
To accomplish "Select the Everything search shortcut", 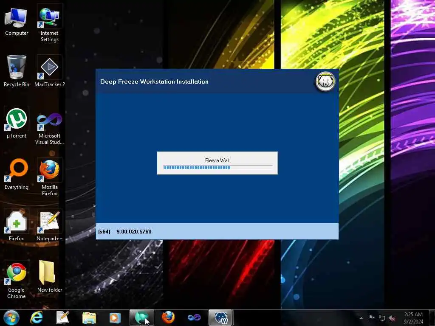I will (x=17, y=174).
